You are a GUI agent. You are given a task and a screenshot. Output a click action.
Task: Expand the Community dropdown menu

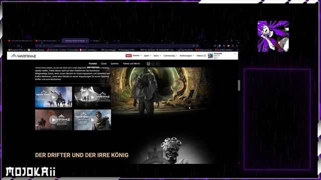(170, 55)
